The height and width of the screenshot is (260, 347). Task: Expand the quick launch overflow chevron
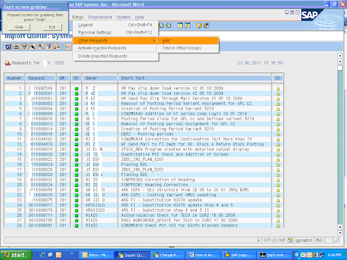click(x=72, y=253)
